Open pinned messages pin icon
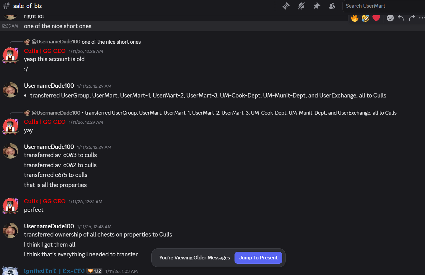Viewport: 425px width, 275px height. [317, 6]
